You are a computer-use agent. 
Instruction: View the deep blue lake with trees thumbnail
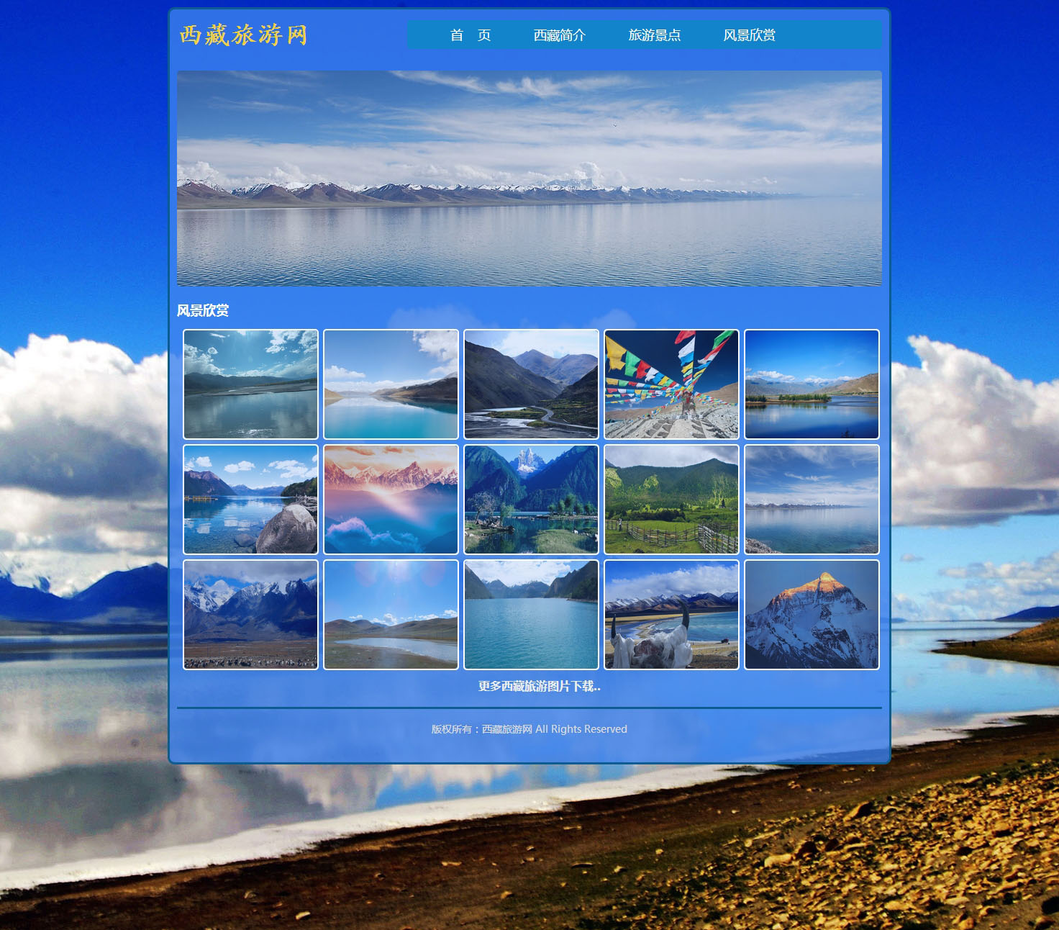pyautogui.click(x=812, y=384)
